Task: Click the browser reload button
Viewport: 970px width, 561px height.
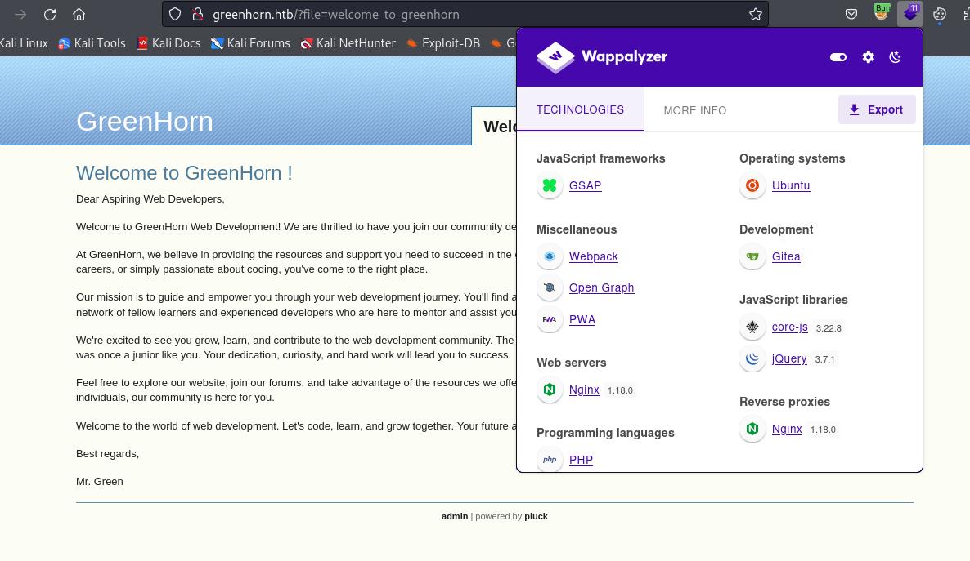Action: pyautogui.click(x=50, y=14)
